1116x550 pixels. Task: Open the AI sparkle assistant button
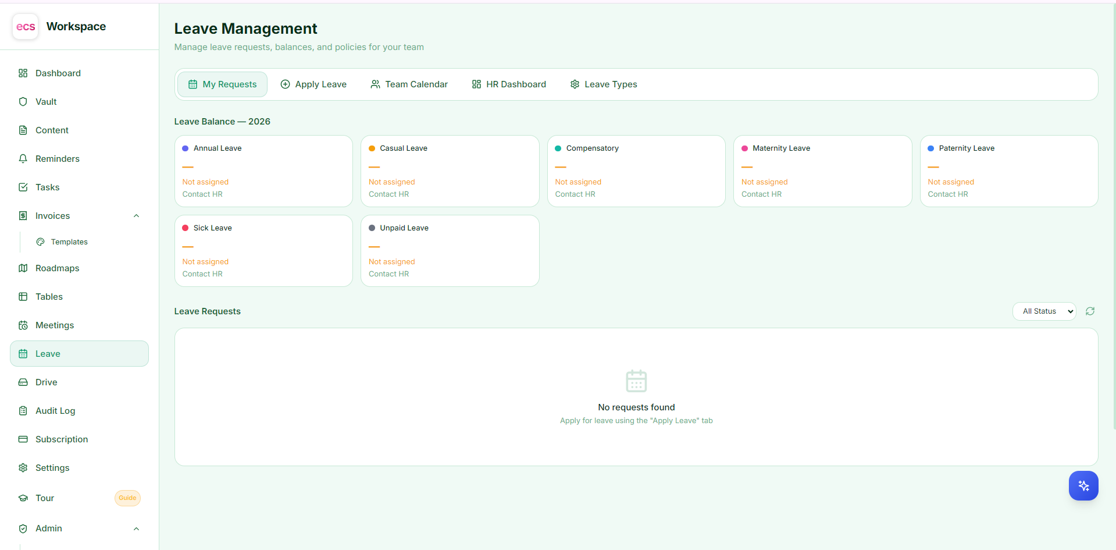[1083, 485]
